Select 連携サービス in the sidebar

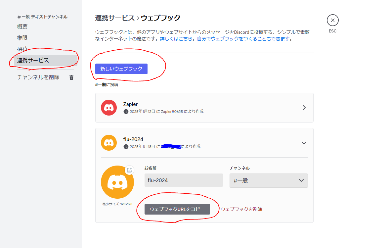point(33,60)
